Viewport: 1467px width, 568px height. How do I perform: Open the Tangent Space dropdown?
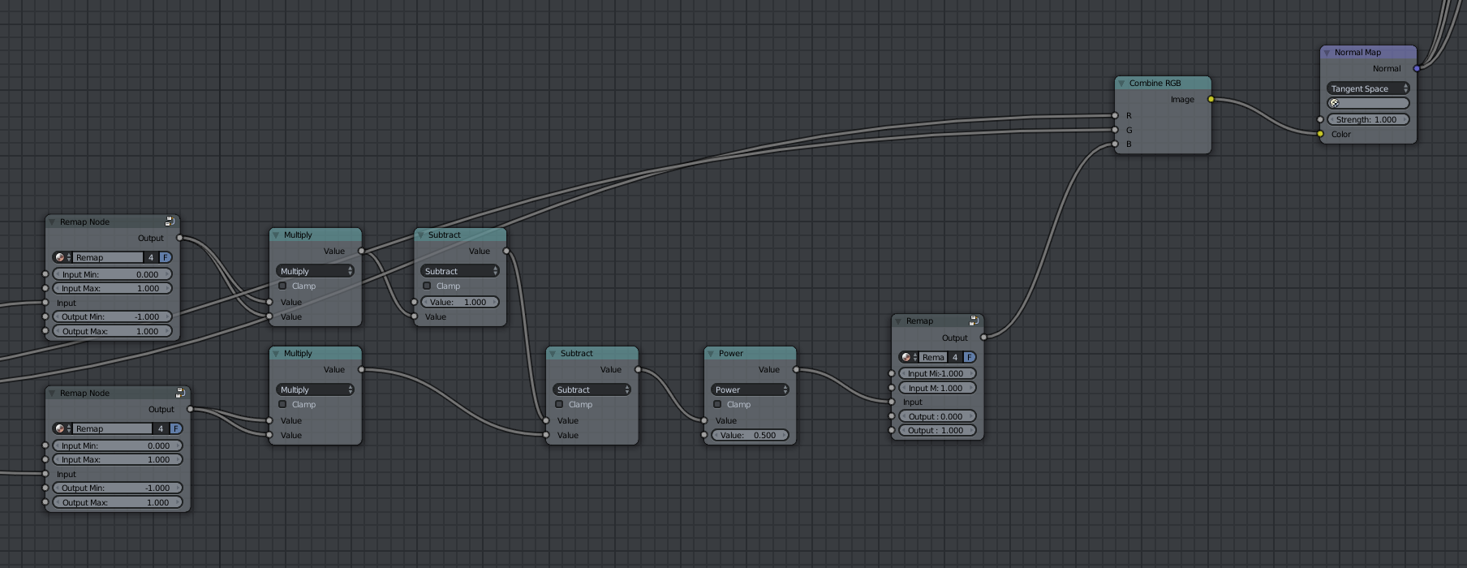(x=1368, y=88)
